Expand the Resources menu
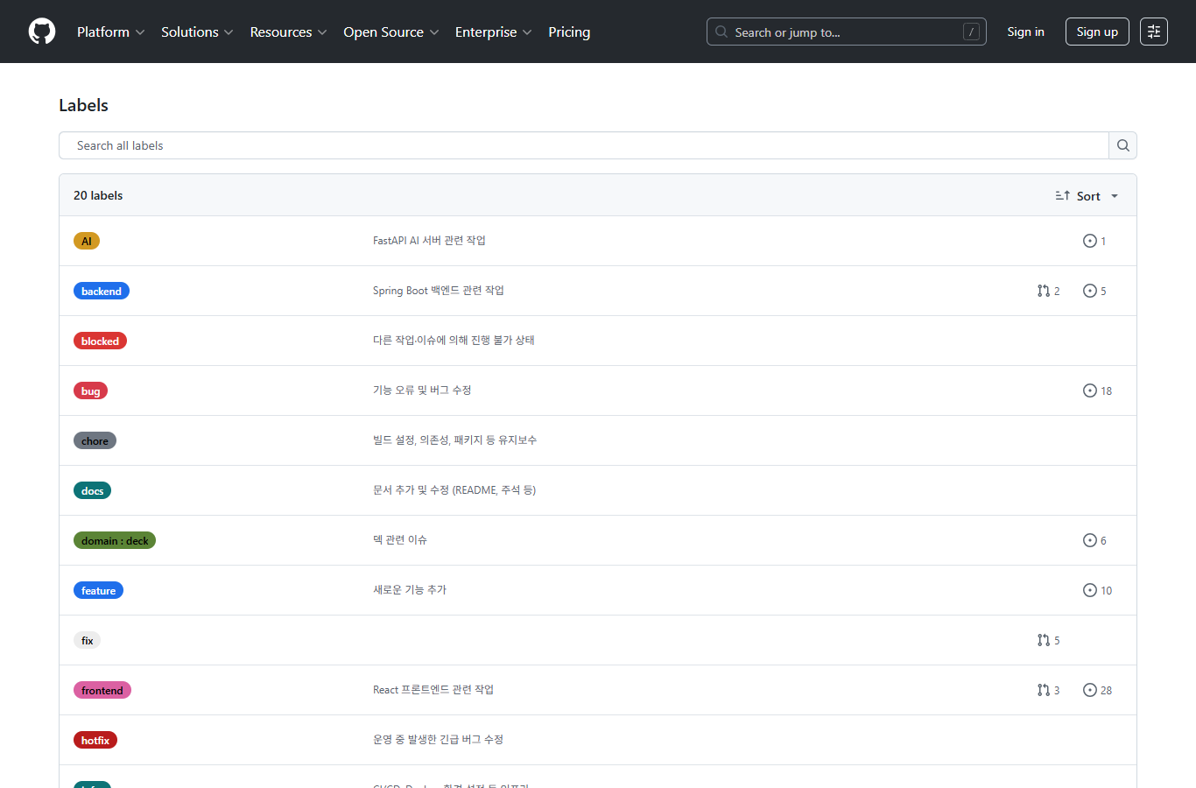Viewport: 1196px width, 788px height. (x=288, y=32)
